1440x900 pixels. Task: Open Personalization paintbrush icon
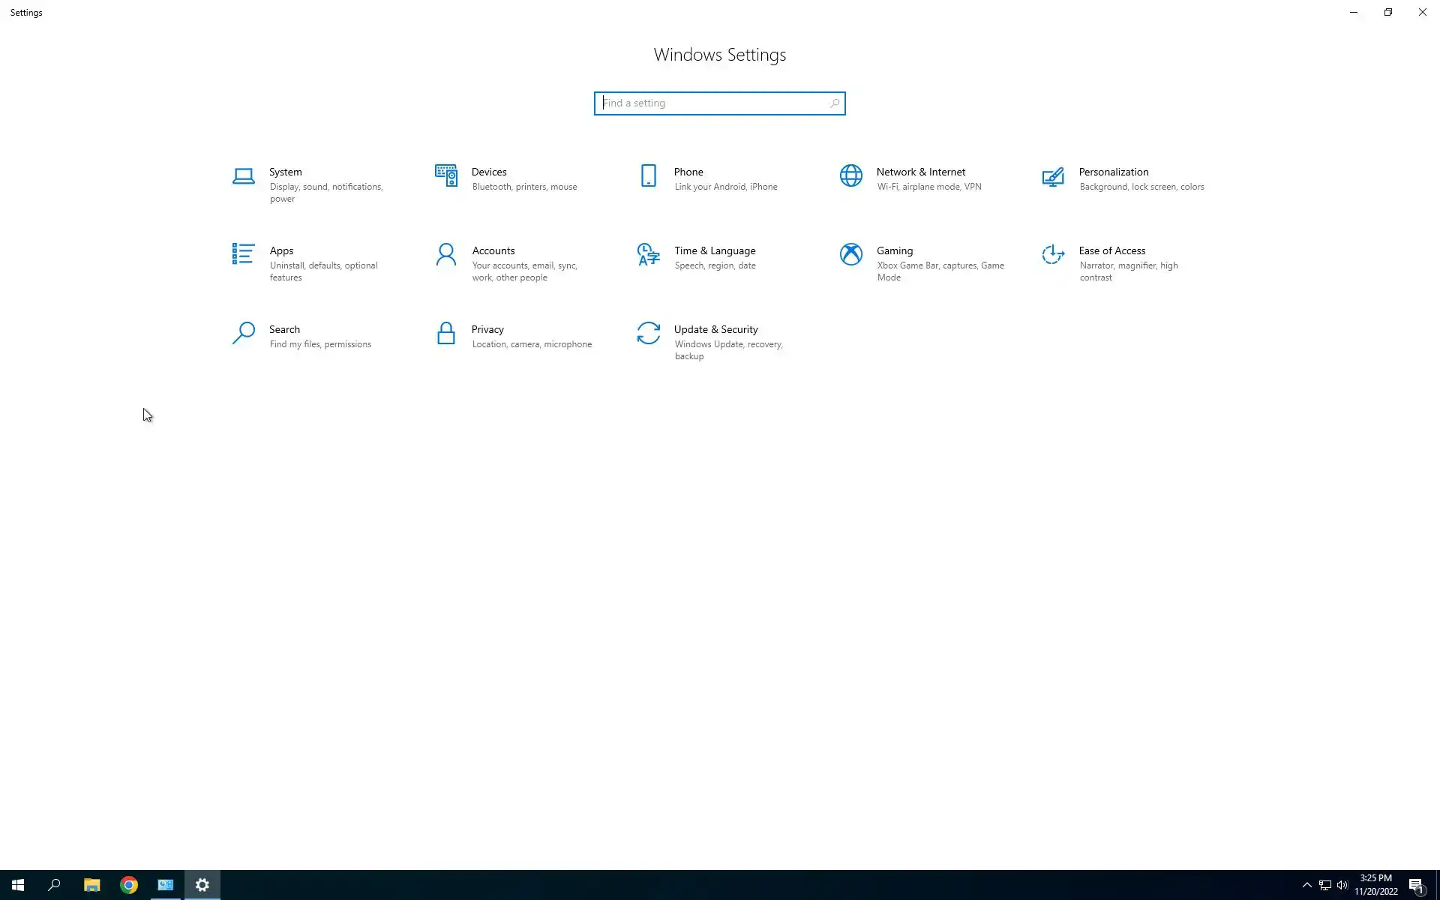(x=1053, y=176)
